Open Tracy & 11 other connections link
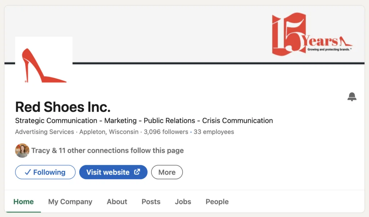Viewport: 369px width, 217px height. click(x=107, y=150)
